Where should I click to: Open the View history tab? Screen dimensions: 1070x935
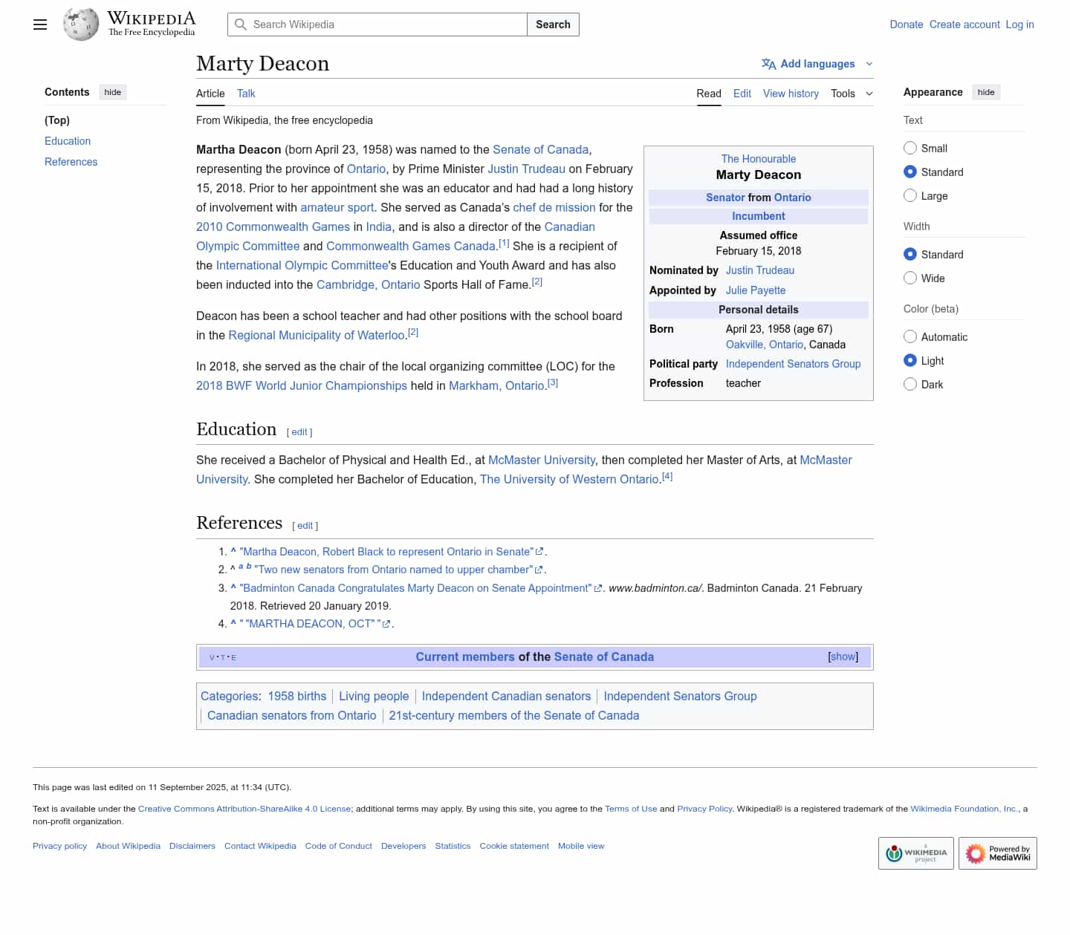pos(791,94)
